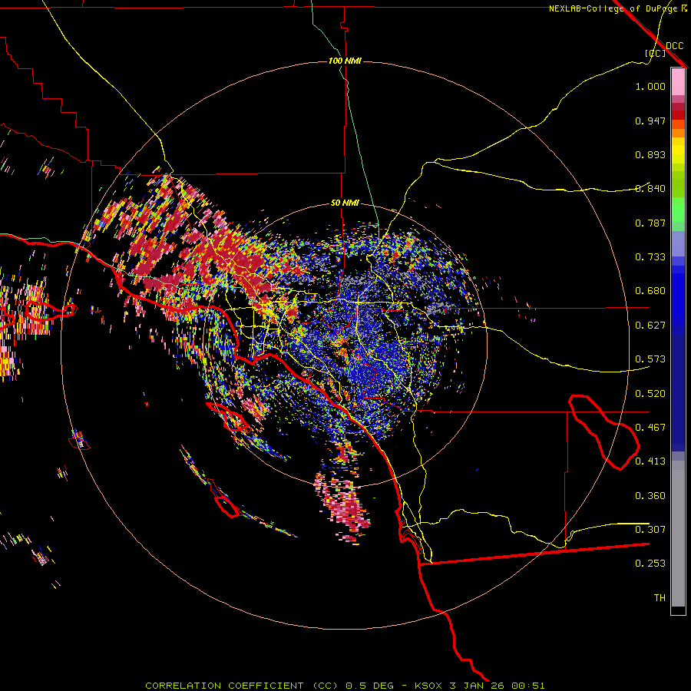The width and height of the screenshot is (691, 691).
Task: Click the 0.893 scale value
Action: (650, 154)
